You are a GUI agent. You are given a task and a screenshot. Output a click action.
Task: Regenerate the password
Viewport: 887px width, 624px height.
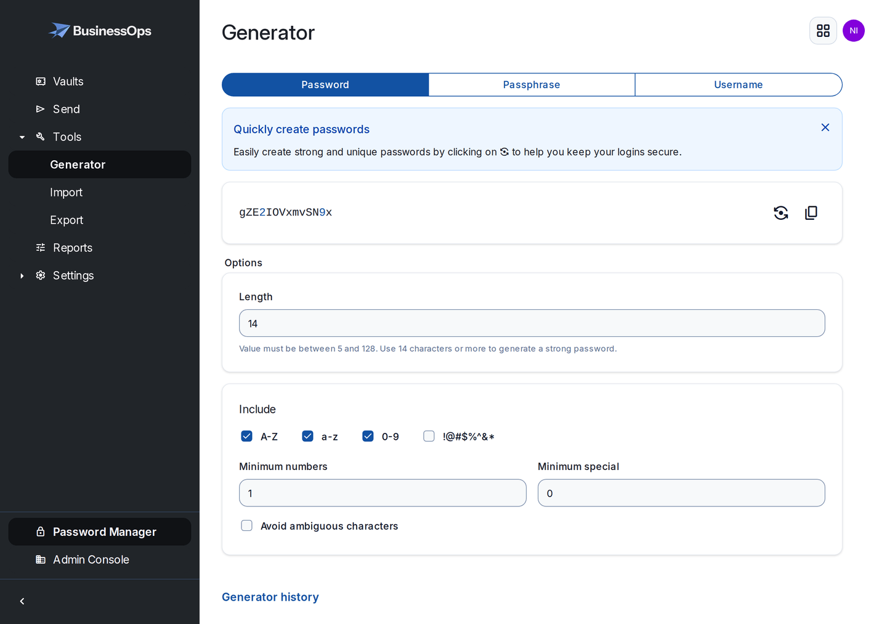click(781, 213)
